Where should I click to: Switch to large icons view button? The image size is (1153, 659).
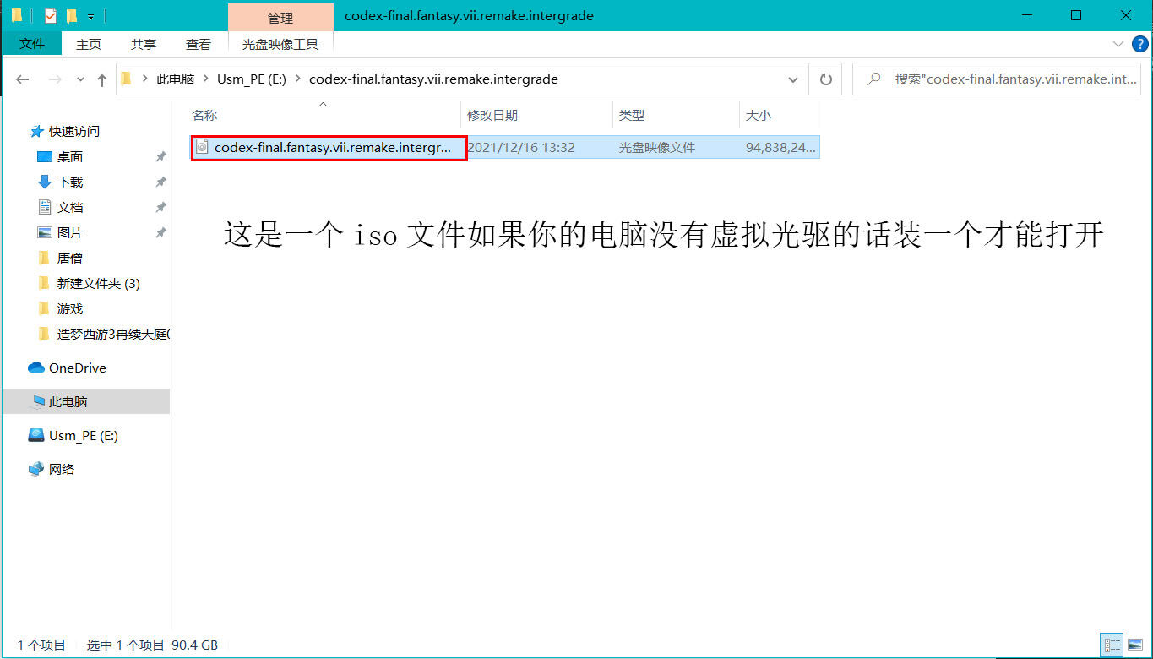coord(1134,645)
